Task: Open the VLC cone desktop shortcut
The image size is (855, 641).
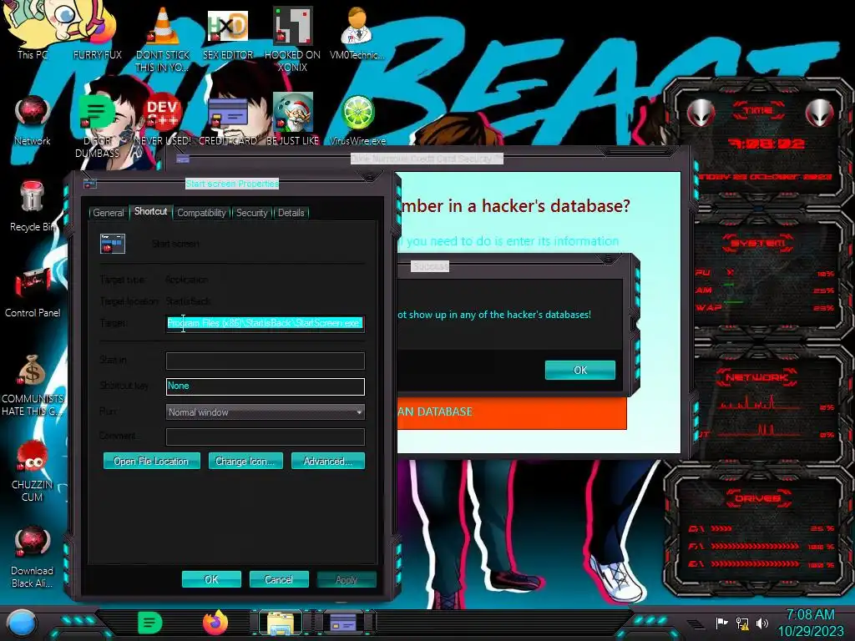Action: 163,38
